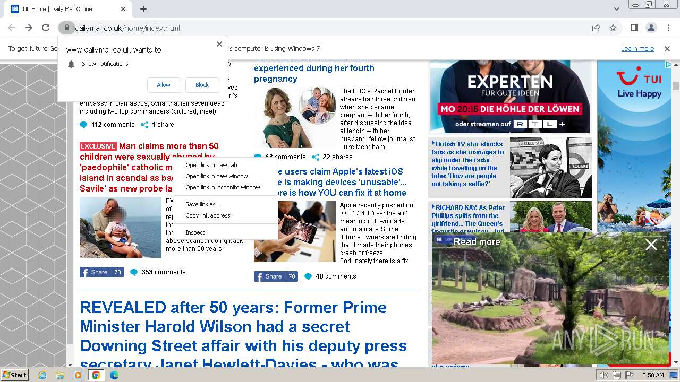Click Facebook Share button with 73 count
This screenshot has height=382, width=680.
point(101,272)
